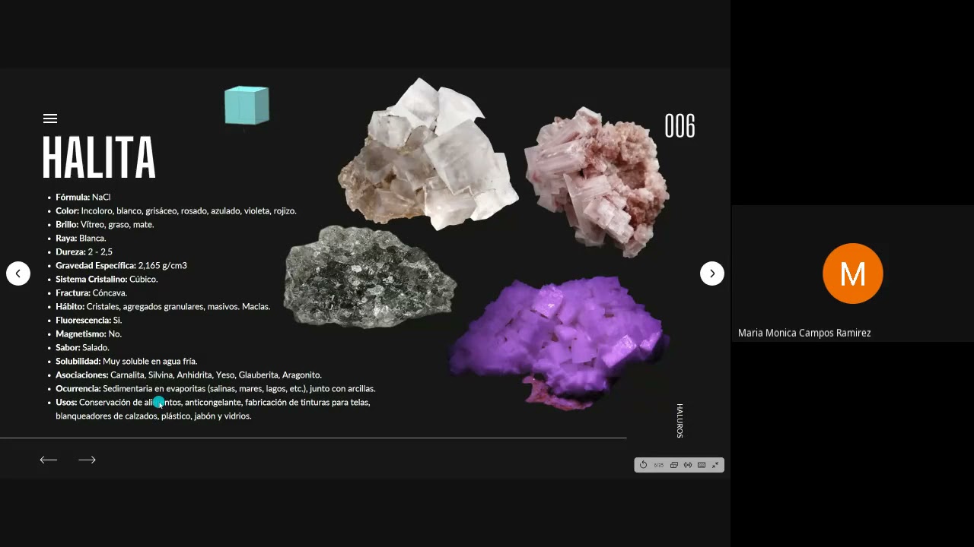Viewport: 974px width, 547px height.
Task: Click the 'Color: Incoloro, blanco' line
Action: click(176, 210)
